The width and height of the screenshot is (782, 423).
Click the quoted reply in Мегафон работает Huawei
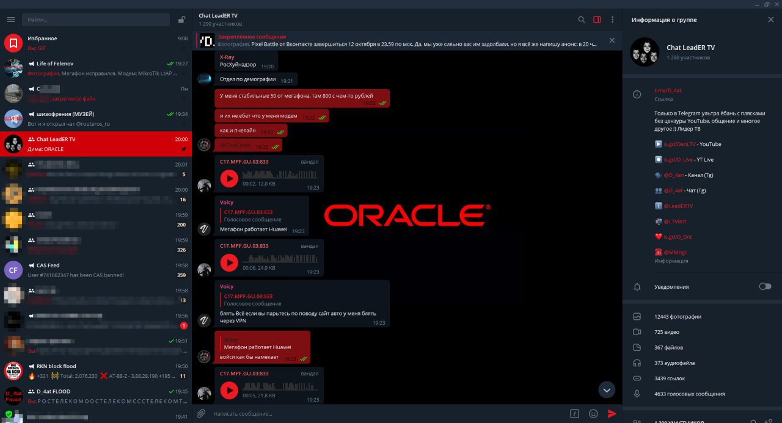(x=252, y=215)
